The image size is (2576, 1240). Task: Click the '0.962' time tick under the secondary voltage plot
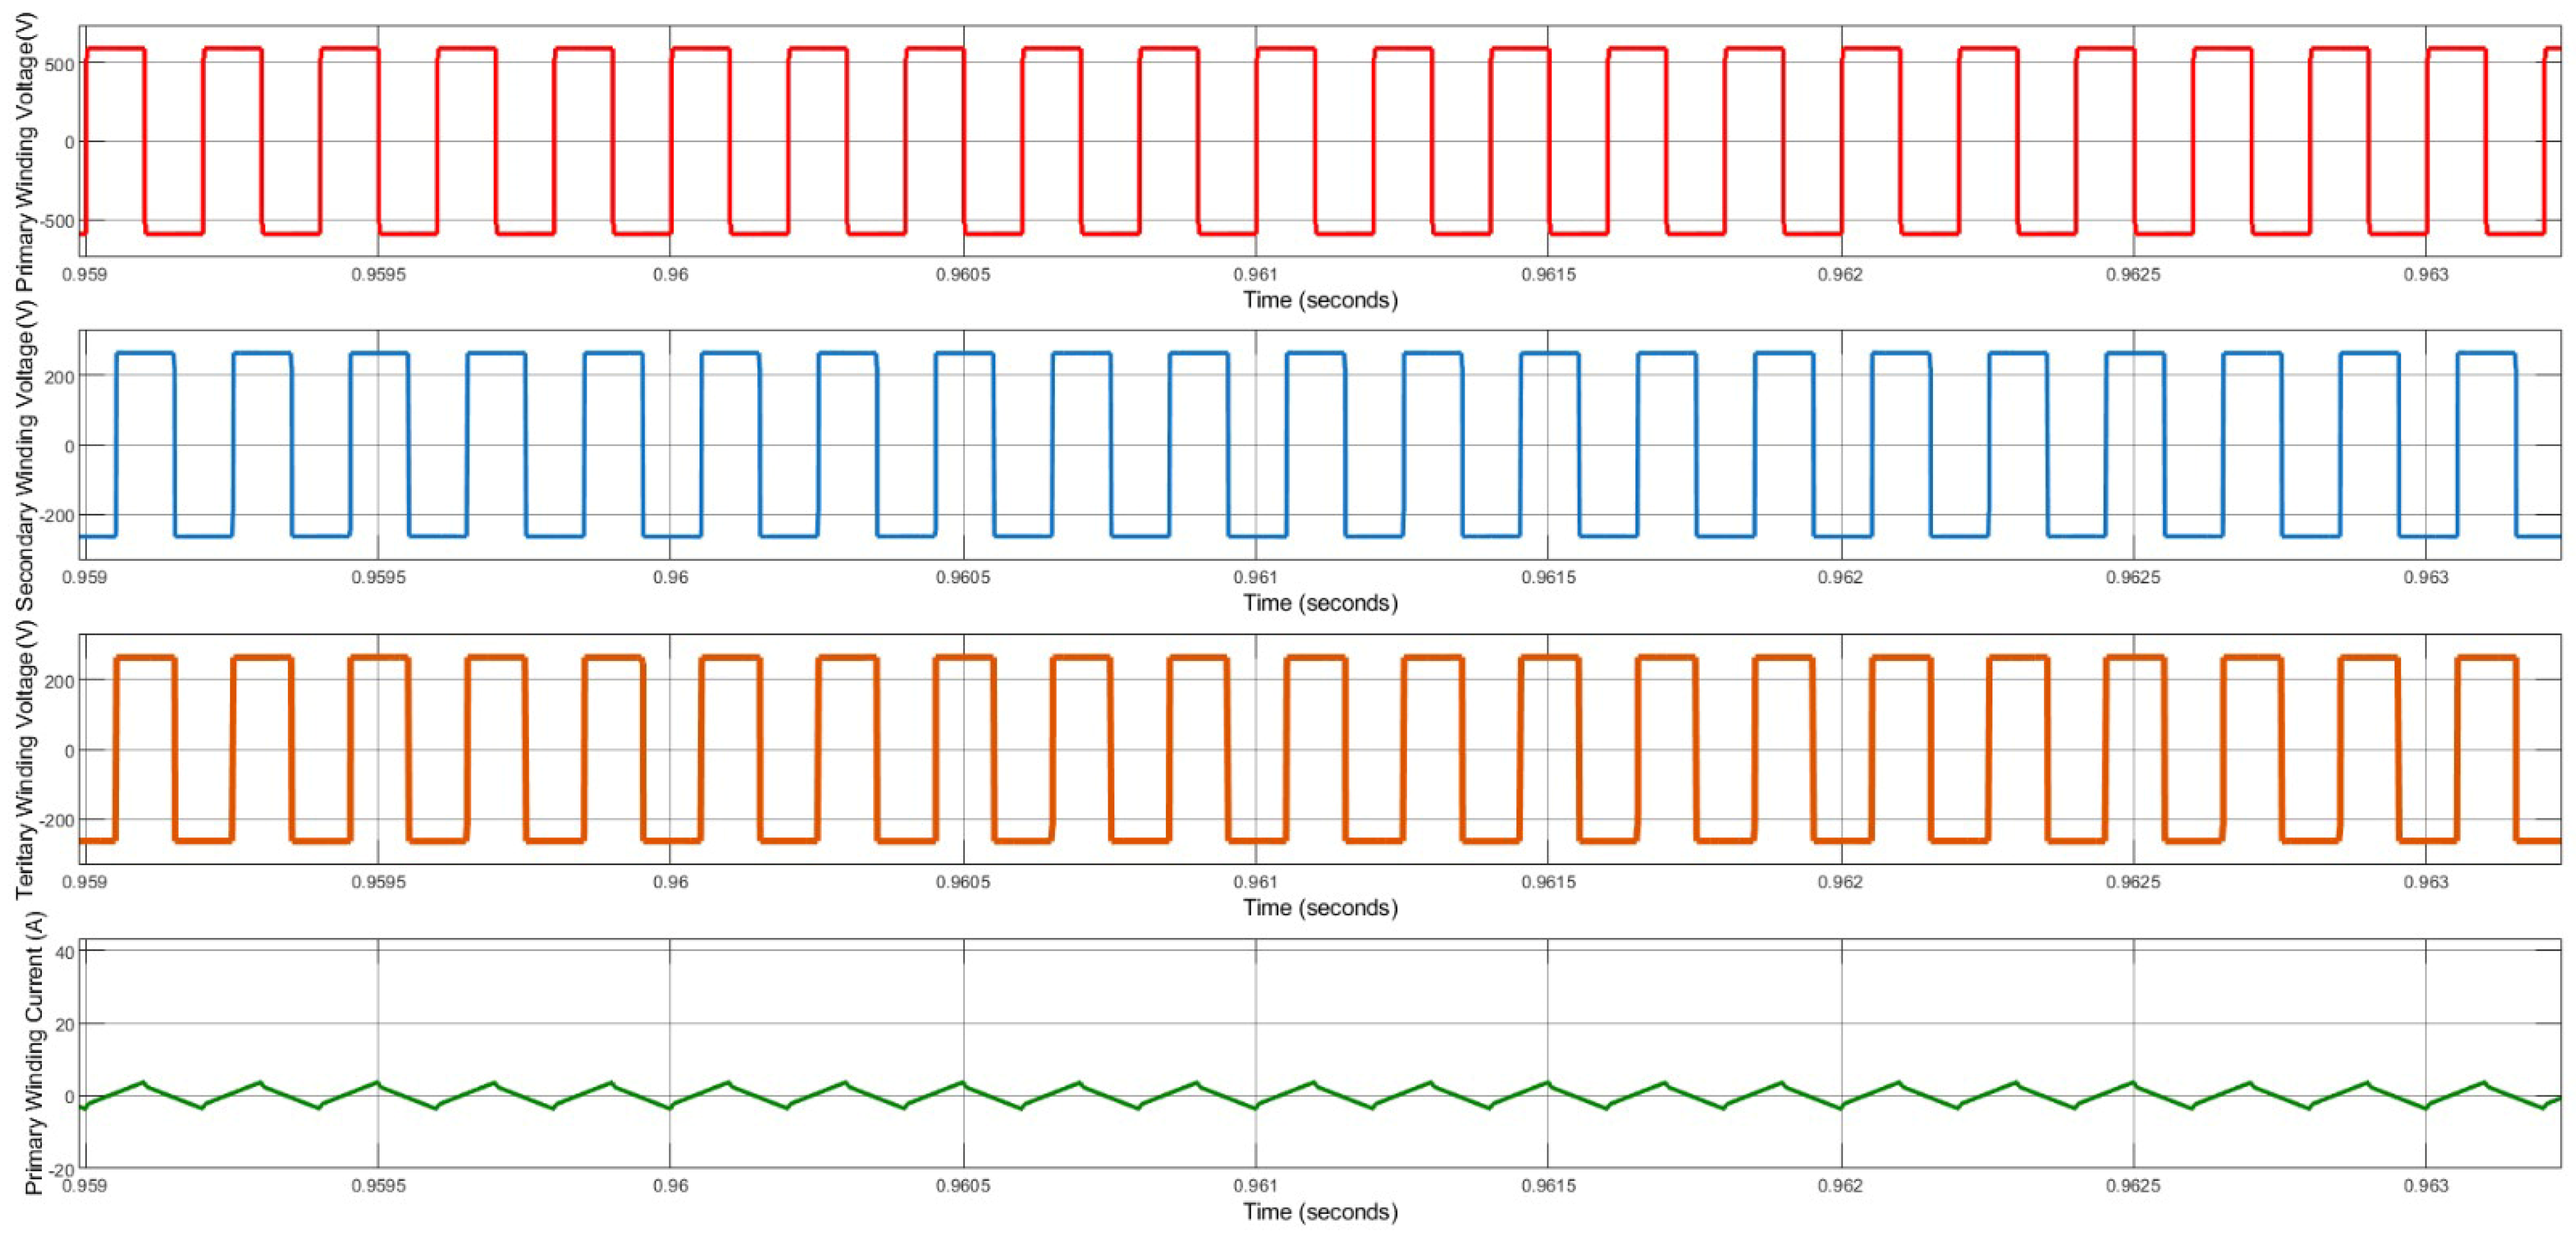1840,577
